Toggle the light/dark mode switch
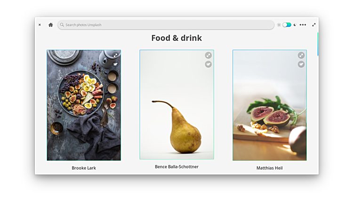Image resolution: width=354 pixels, height=199 pixels. [x=287, y=25]
